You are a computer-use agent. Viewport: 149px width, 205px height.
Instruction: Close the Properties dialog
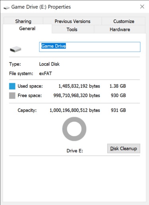point(142,6)
